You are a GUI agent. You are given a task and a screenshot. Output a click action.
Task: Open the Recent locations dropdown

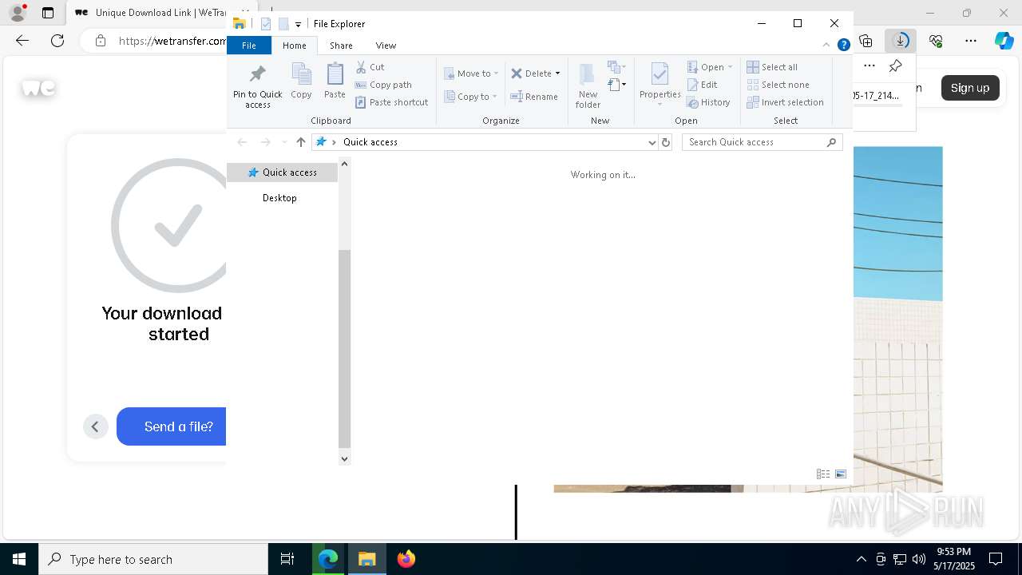tap(283, 142)
